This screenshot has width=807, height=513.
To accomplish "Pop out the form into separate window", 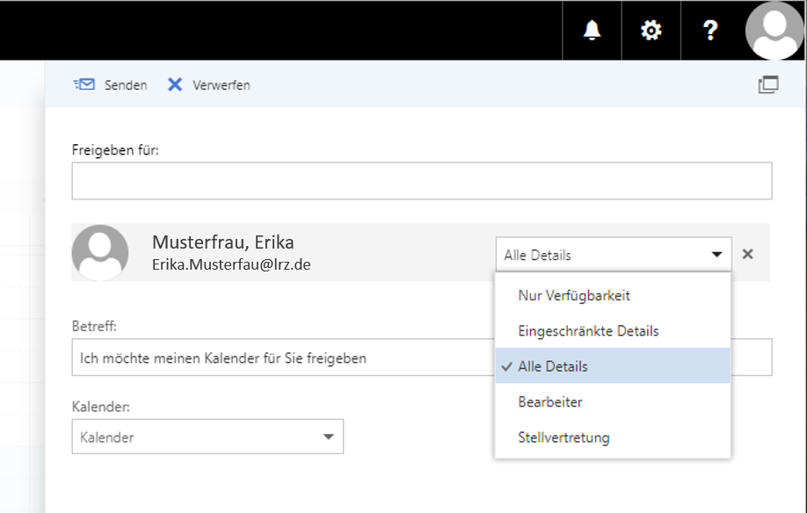I will click(767, 85).
